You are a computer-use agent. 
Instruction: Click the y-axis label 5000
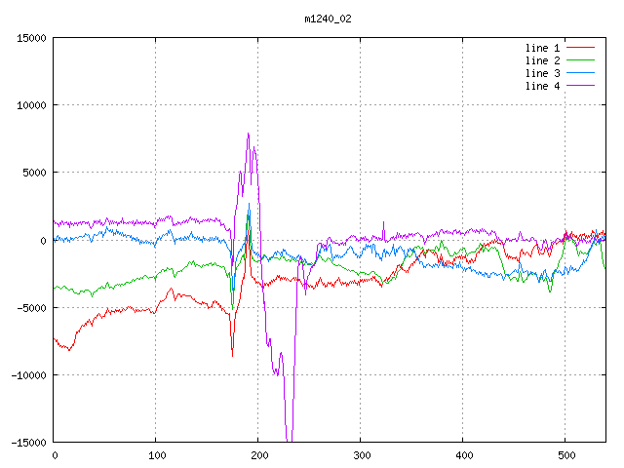35,173
